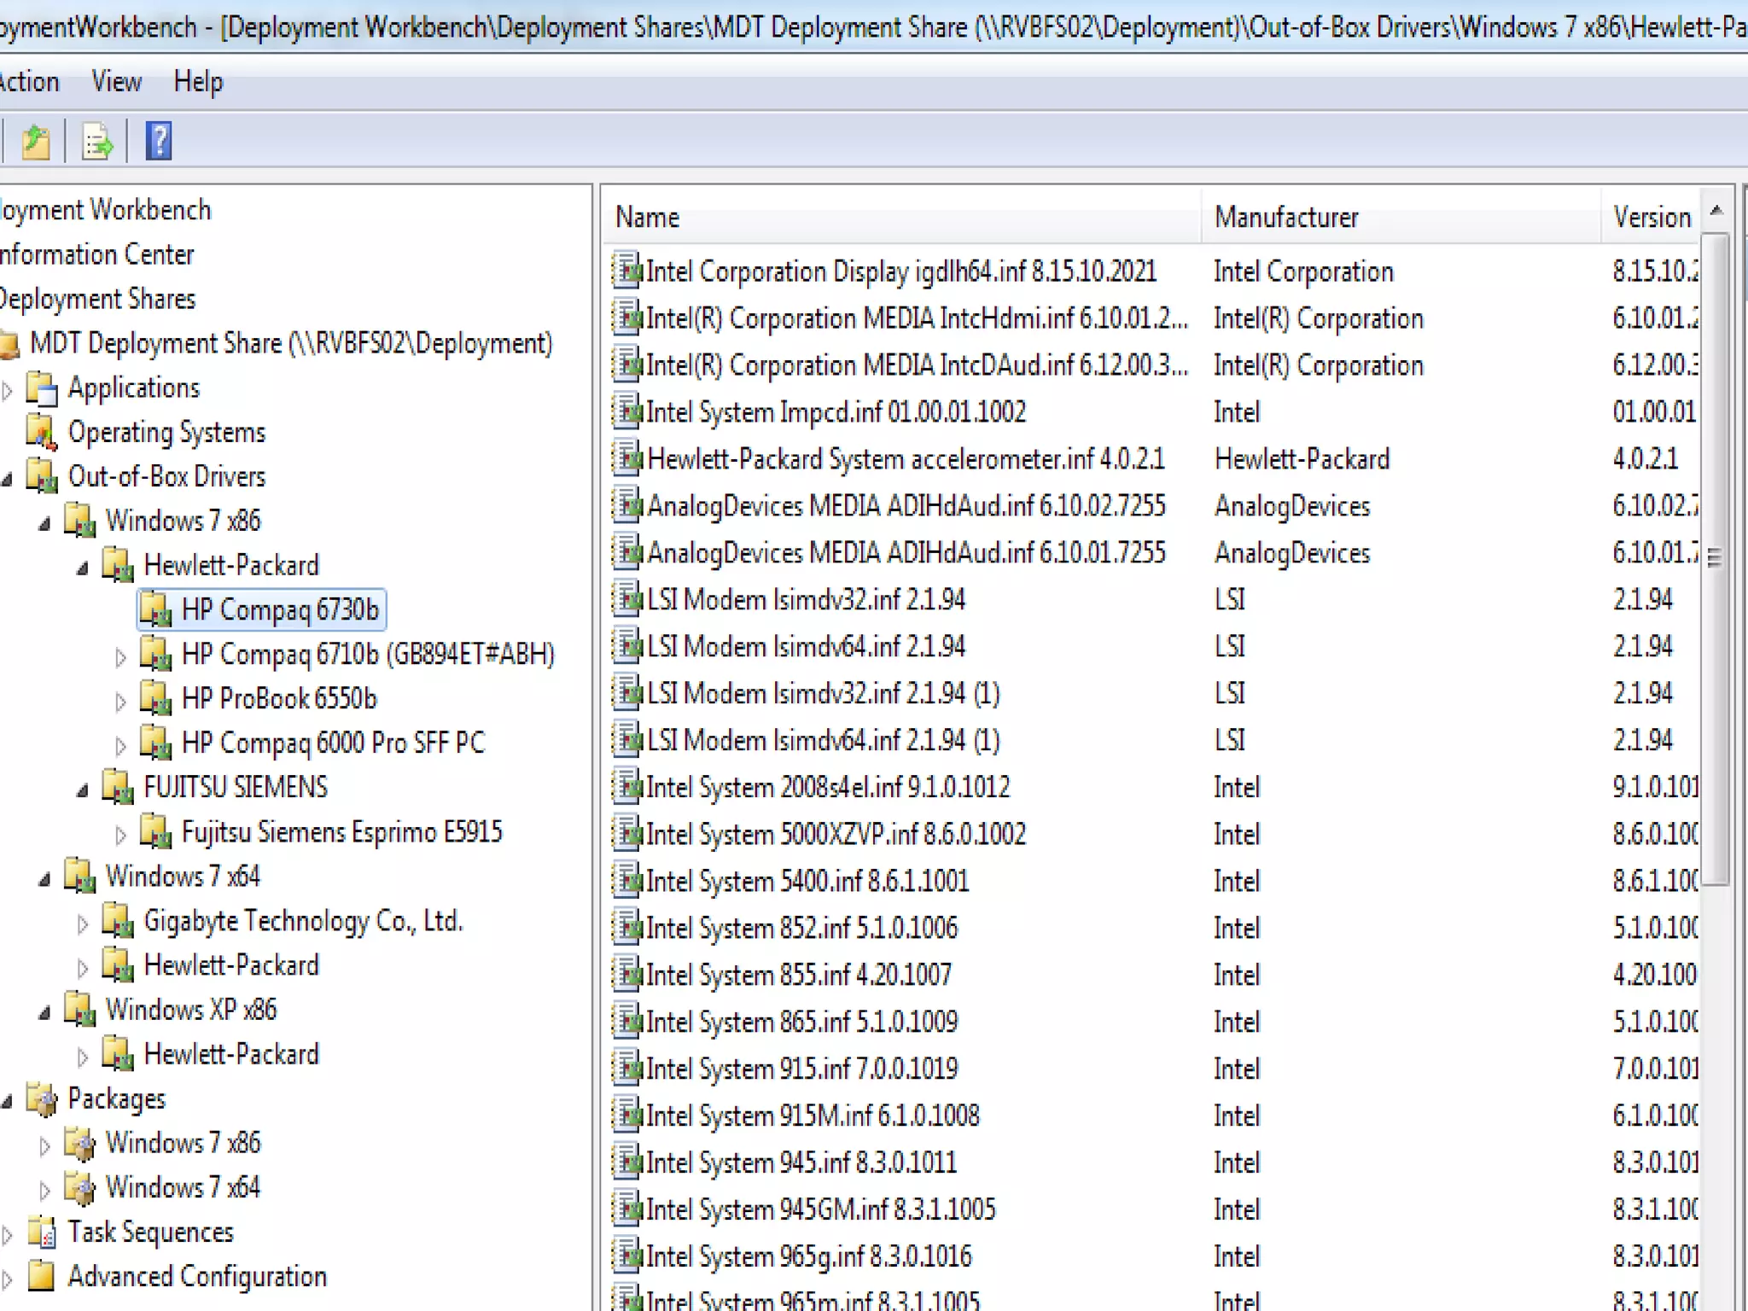Select MDT Deployment Share (\\RVBFS02\Deployment)
This screenshot has width=1748, height=1311.
[x=291, y=344]
